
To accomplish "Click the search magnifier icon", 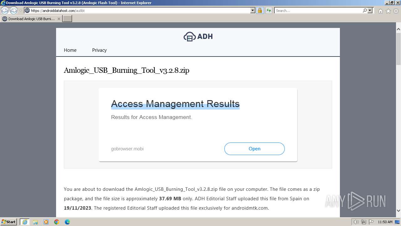I will point(365,10).
